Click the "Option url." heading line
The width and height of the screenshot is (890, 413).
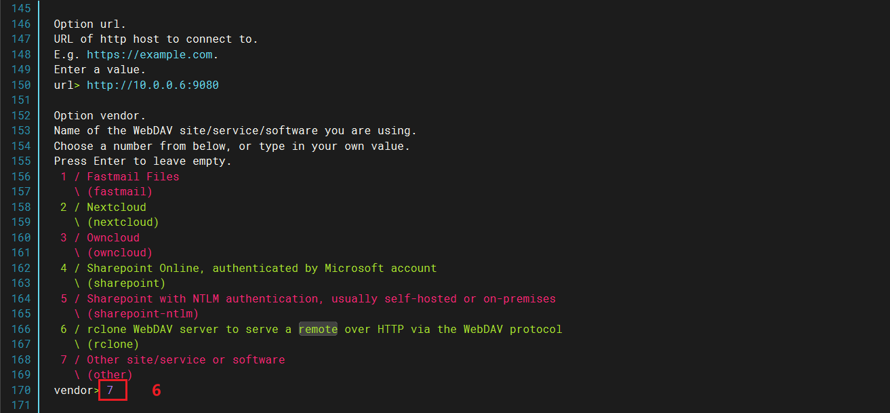[x=89, y=24]
